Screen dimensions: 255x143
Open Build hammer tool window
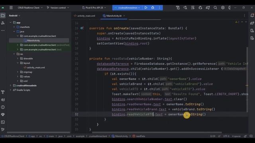[3, 92]
